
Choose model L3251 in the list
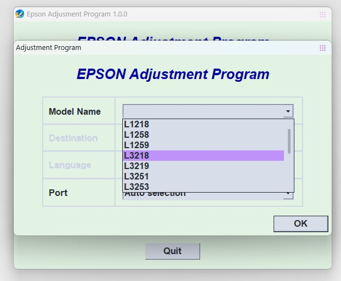click(203, 177)
